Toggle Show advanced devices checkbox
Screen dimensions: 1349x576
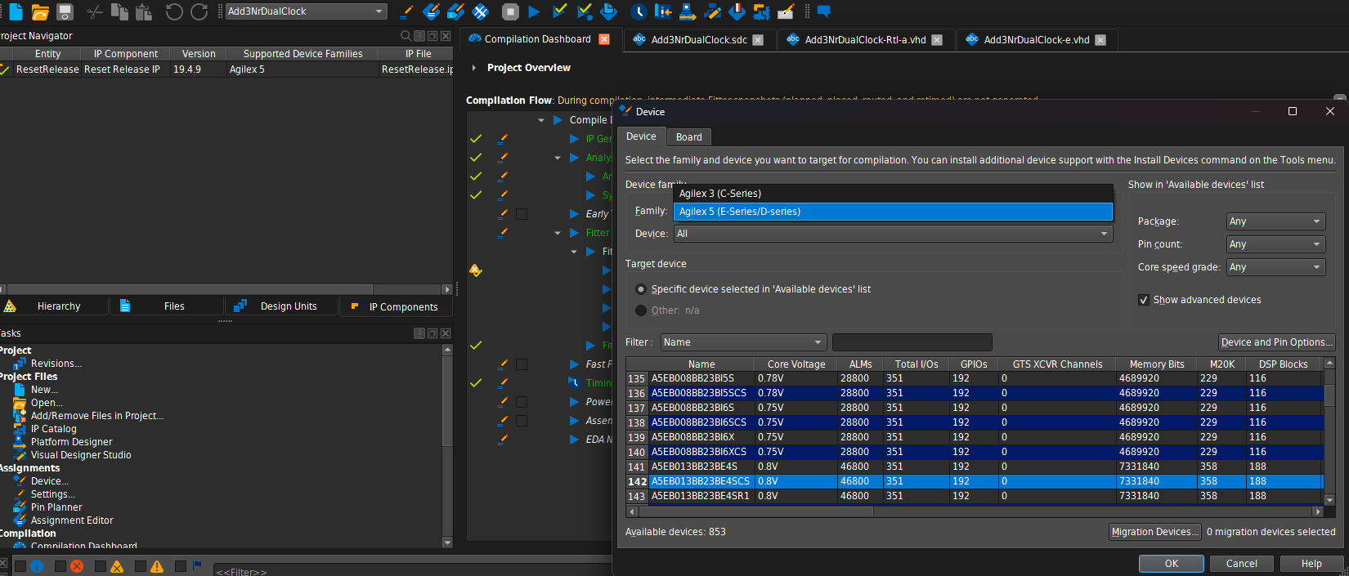(x=1144, y=300)
